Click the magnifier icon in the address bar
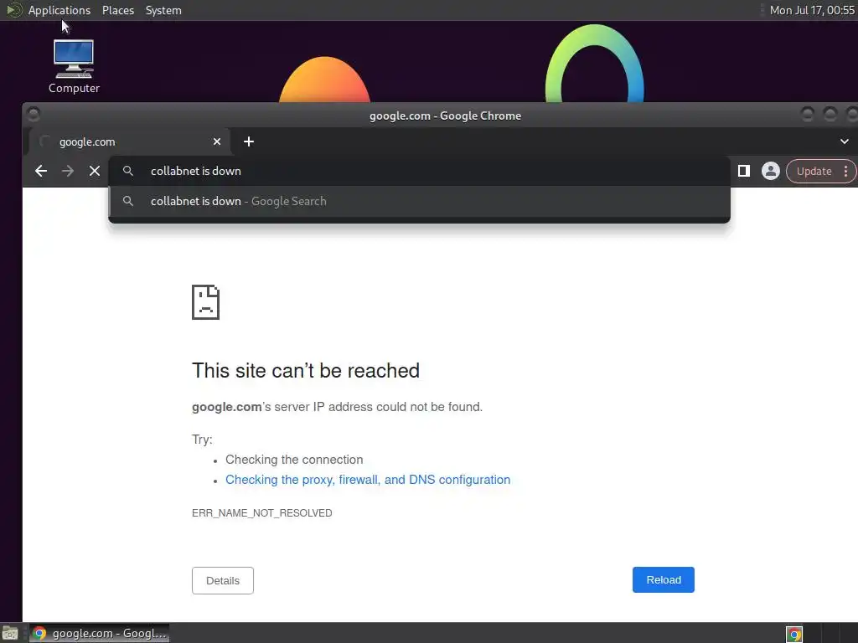The image size is (858, 643). [128, 171]
